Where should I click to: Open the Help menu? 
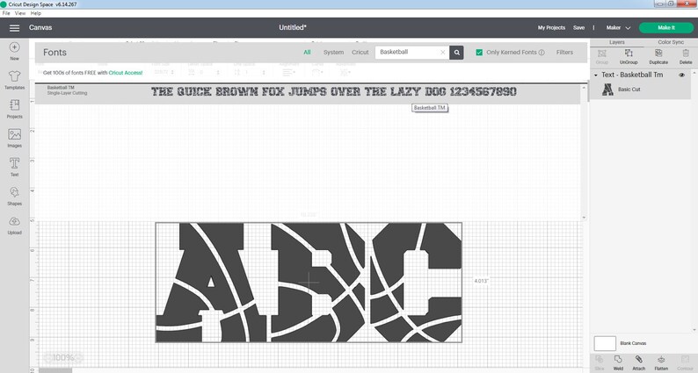point(36,13)
